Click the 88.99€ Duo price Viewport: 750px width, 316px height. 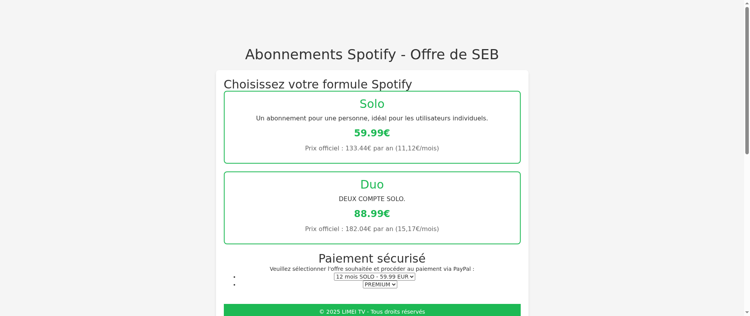372,214
